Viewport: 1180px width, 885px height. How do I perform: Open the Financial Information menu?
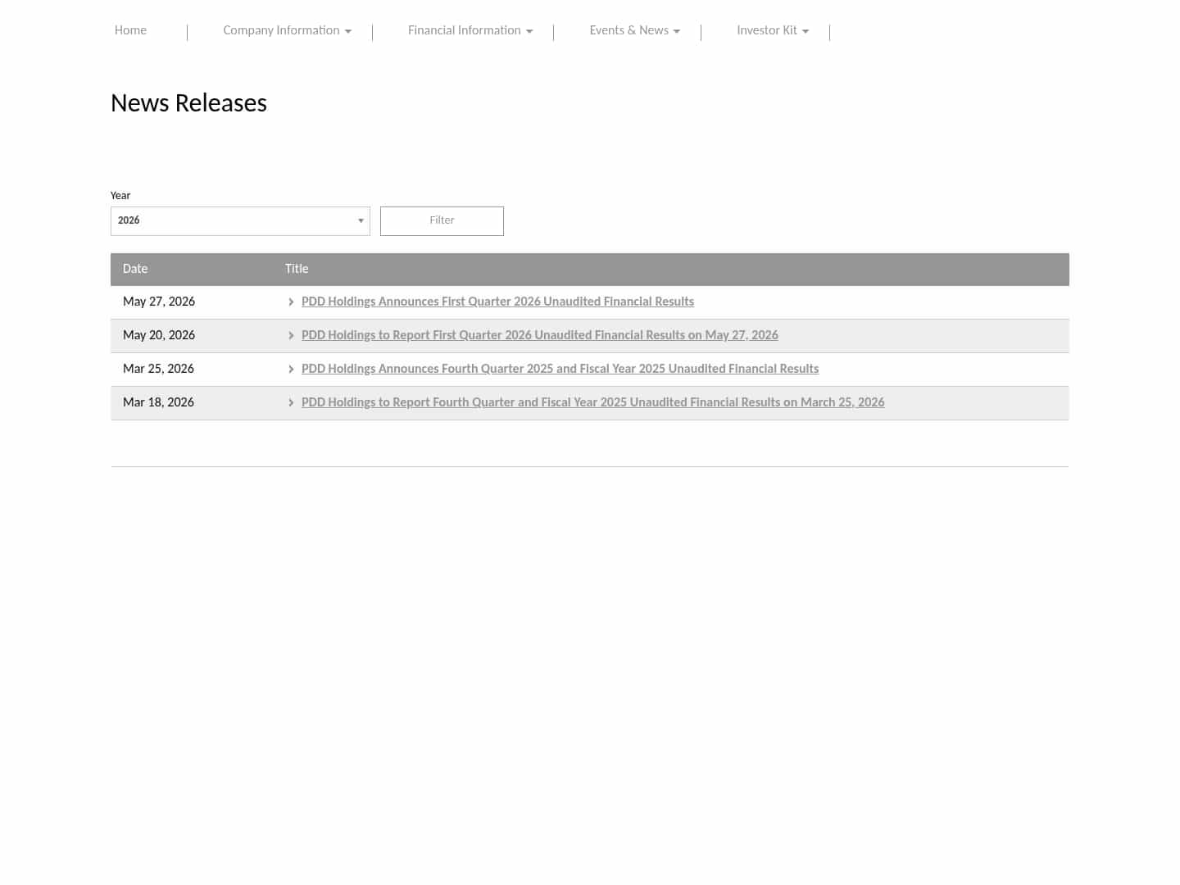click(470, 30)
